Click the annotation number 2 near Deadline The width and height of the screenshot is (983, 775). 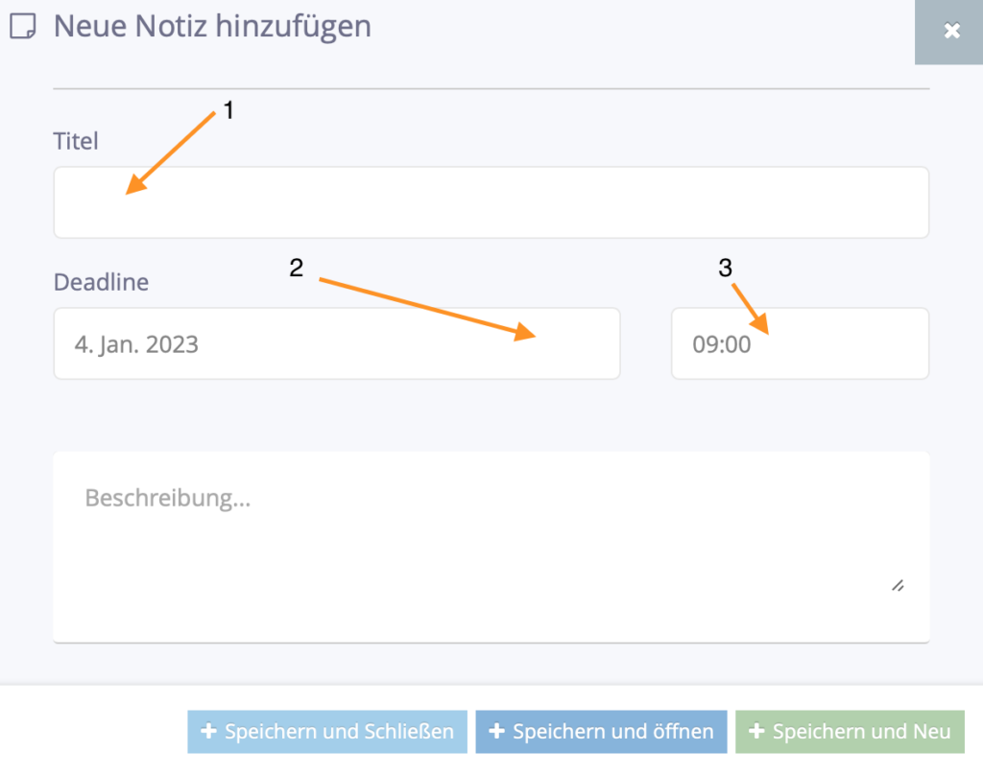(x=297, y=268)
